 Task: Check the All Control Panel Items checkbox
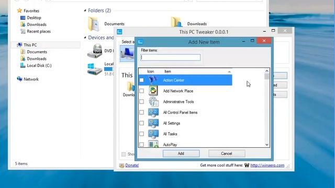(141, 112)
